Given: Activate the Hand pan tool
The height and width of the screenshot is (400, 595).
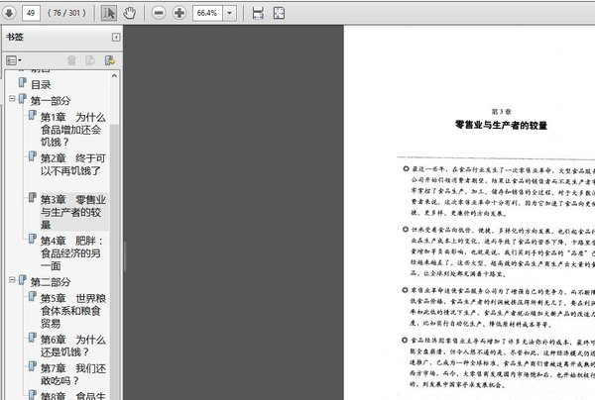Looking at the screenshot, I should coord(129,13).
